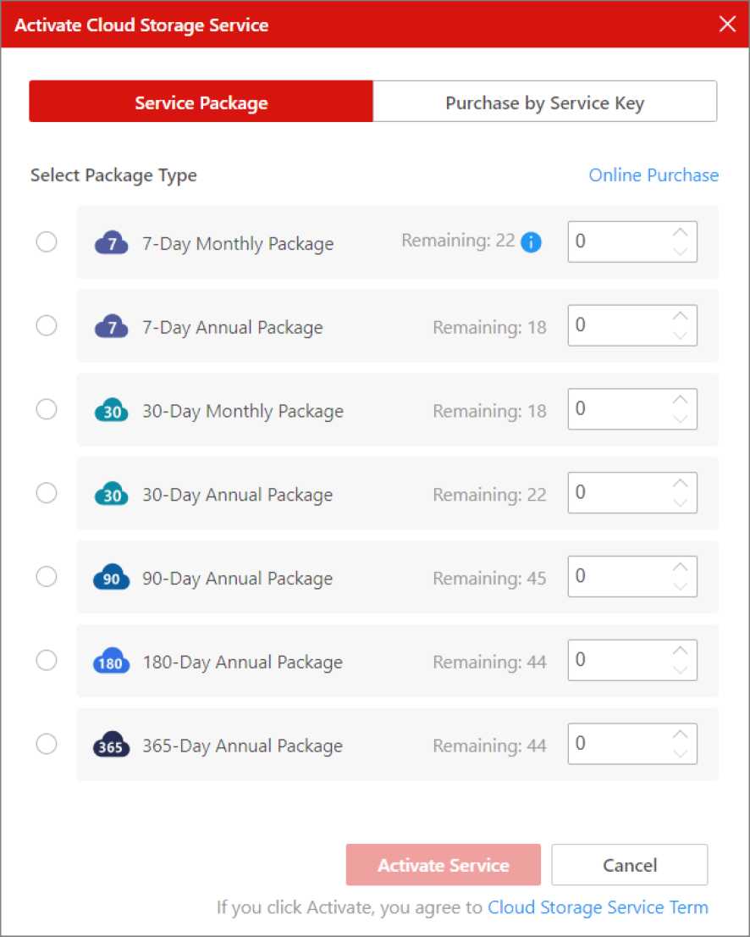Choose the 30-Day Annual Package radio option
Viewport: 750px width, 937px height.
click(47, 493)
